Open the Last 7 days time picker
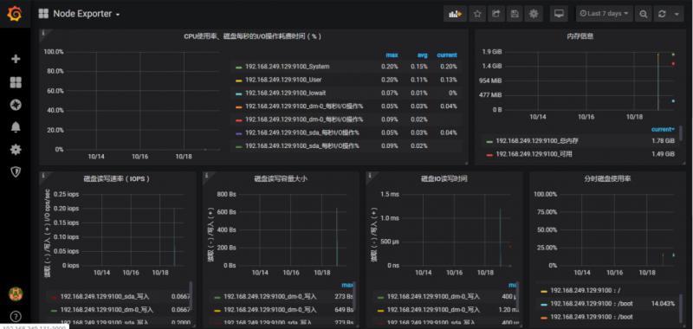This screenshot has width=693, height=329. click(604, 14)
